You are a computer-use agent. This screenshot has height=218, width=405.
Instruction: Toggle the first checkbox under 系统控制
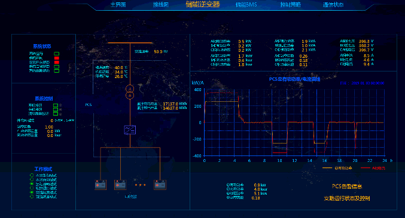click(x=56, y=105)
